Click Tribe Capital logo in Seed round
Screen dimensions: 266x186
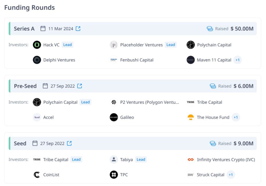coord(37,160)
